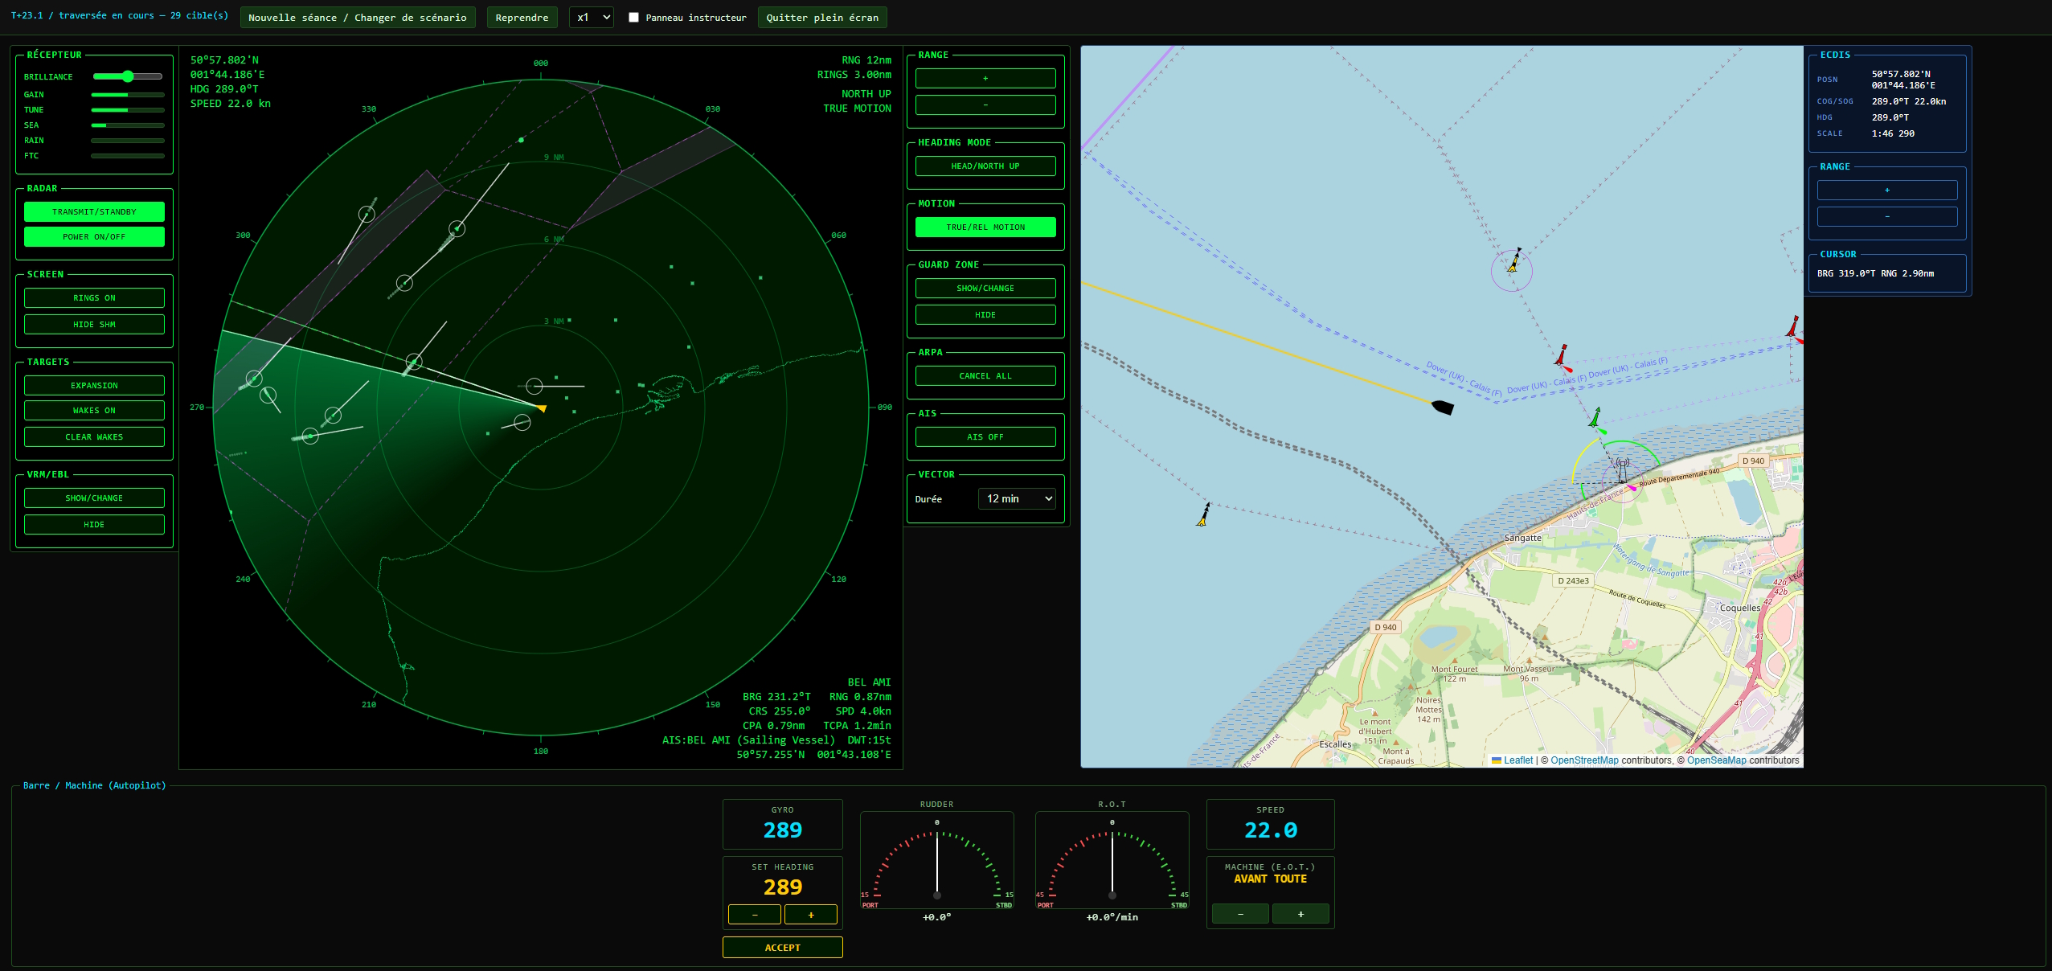
Task: Toggle TRANSMIT/STANDBY radar mode
Action: (x=94, y=212)
